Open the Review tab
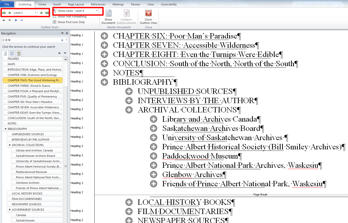 click(x=136, y=4)
